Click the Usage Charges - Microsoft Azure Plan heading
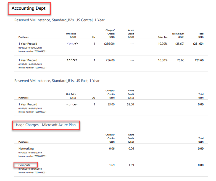This screenshot has height=181, width=216. coord(46,126)
